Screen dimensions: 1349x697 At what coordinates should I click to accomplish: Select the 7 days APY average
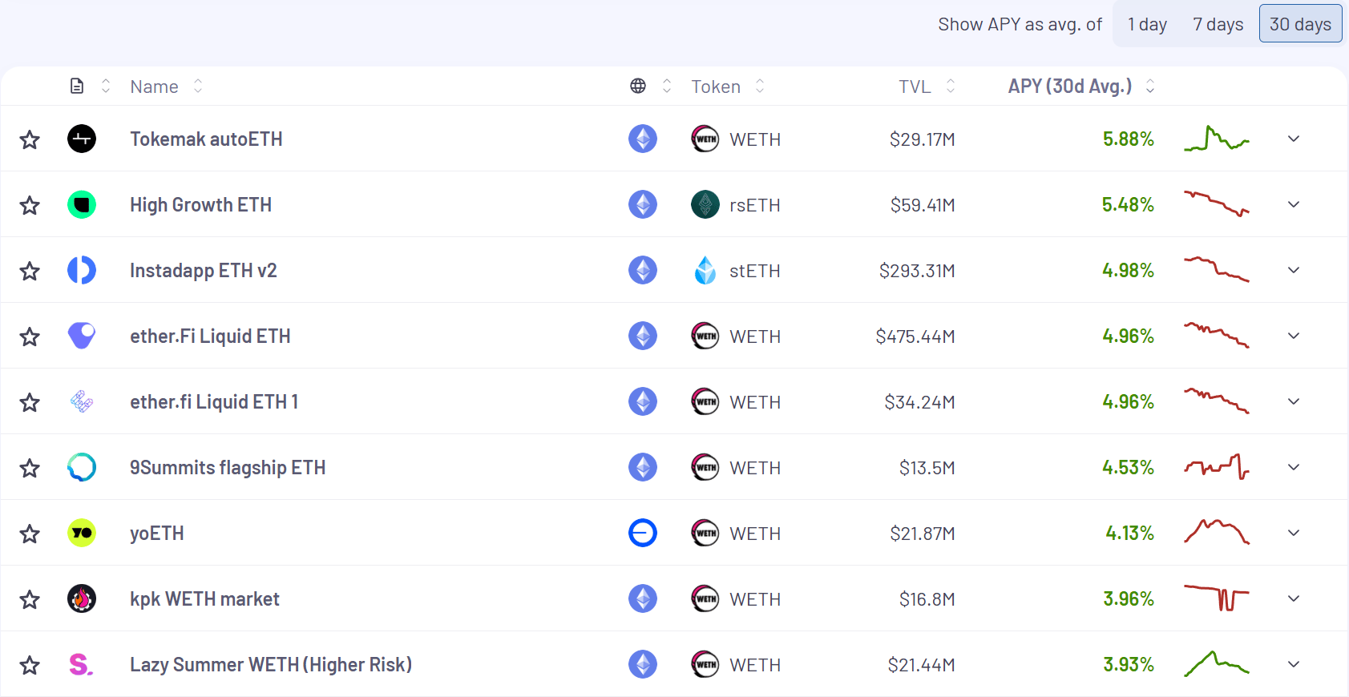1218,24
